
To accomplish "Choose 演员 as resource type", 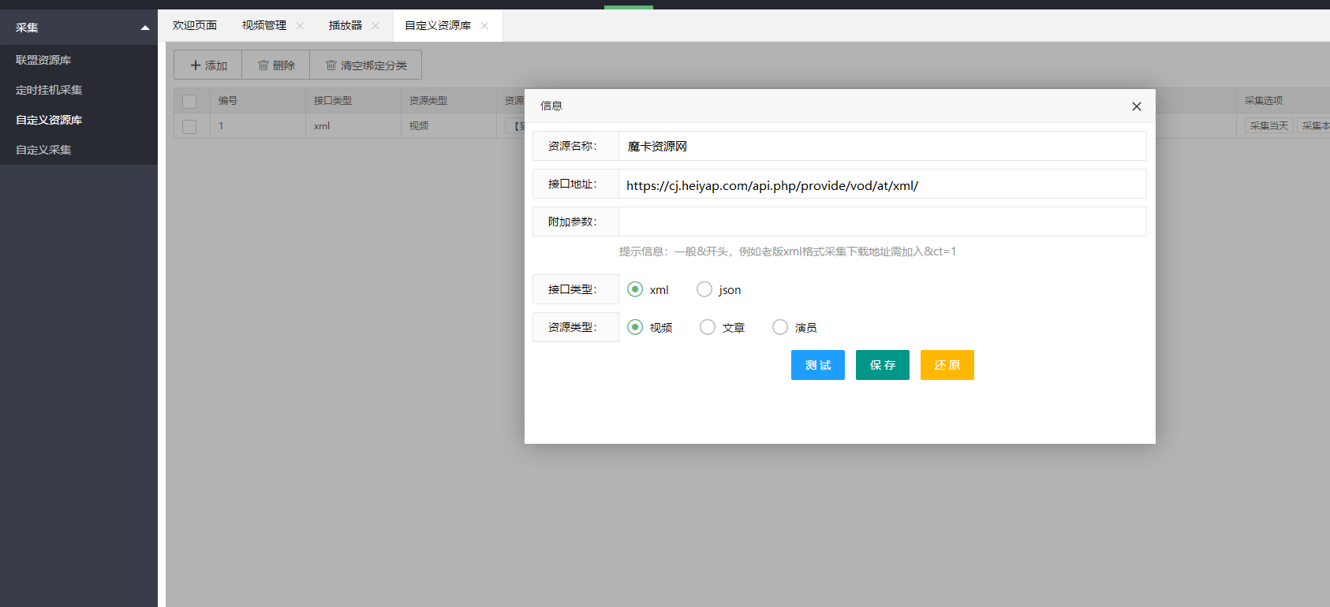I will click(x=780, y=327).
